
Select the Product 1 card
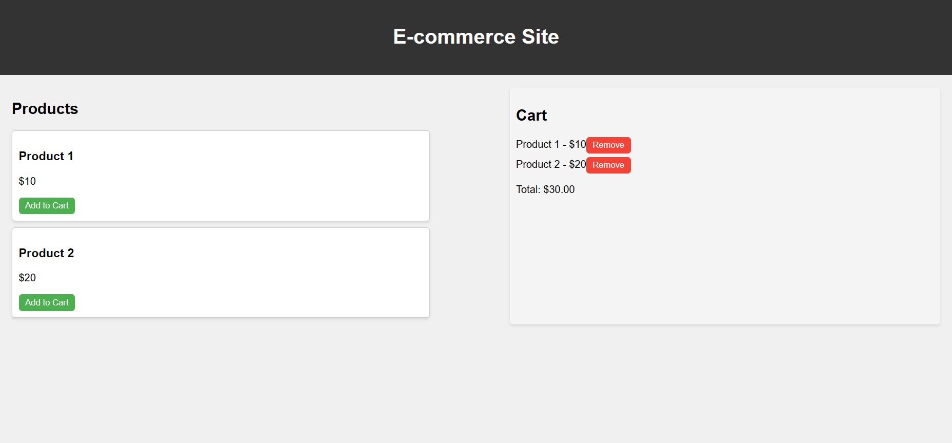[221, 176]
